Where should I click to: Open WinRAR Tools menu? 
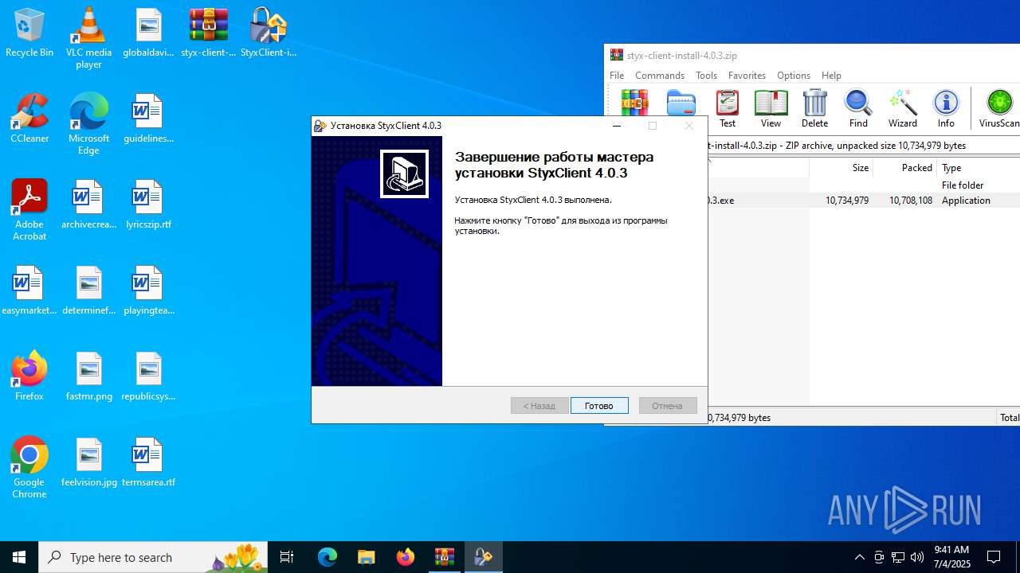[706, 76]
